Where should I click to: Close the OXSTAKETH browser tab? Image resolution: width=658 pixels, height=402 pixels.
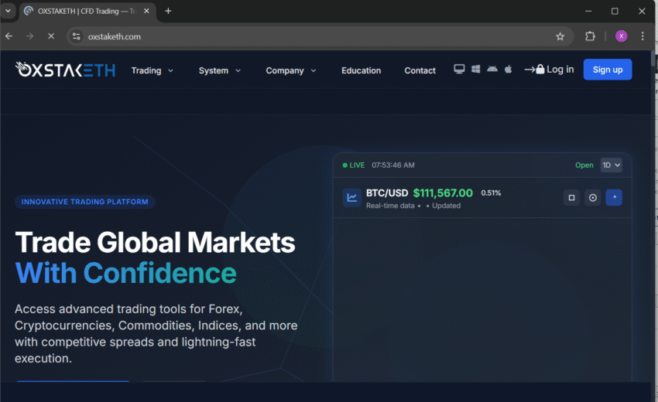tap(146, 11)
